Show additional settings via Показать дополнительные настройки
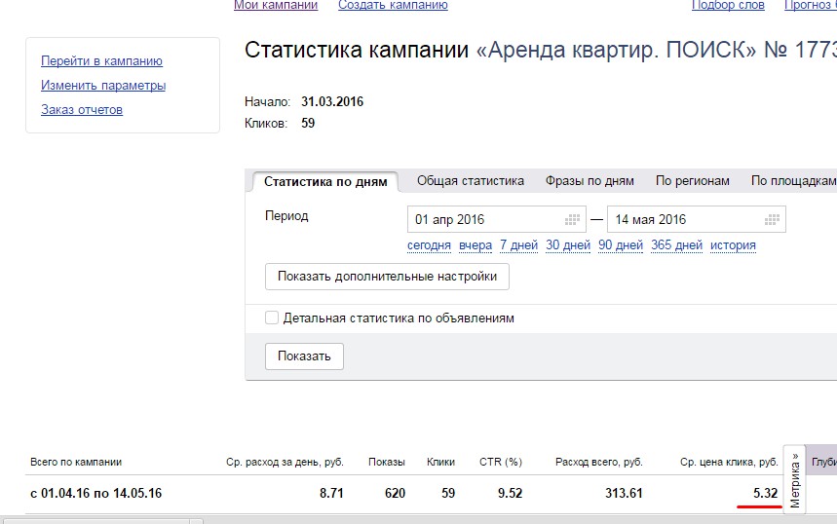Image resolution: width=837 pixels, height=524 pixels. click(387, 277)
